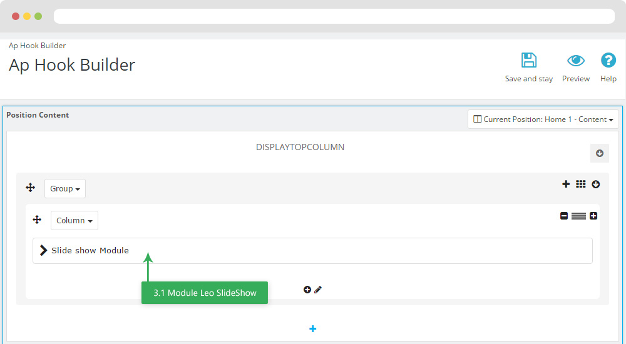Grab the Column move handle icon
626x344 pixels.
click(x=37, y=220)
